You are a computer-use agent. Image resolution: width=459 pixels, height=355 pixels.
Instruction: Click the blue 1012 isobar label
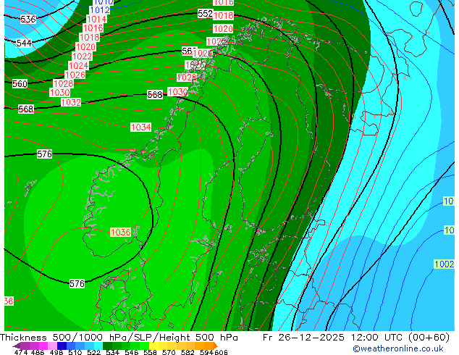click(100, 10)
